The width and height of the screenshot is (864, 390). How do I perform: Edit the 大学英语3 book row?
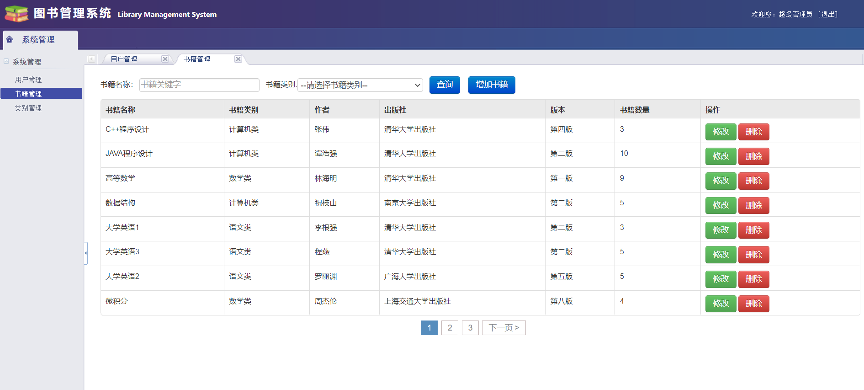pyautogui.click(x=721, y=255)
